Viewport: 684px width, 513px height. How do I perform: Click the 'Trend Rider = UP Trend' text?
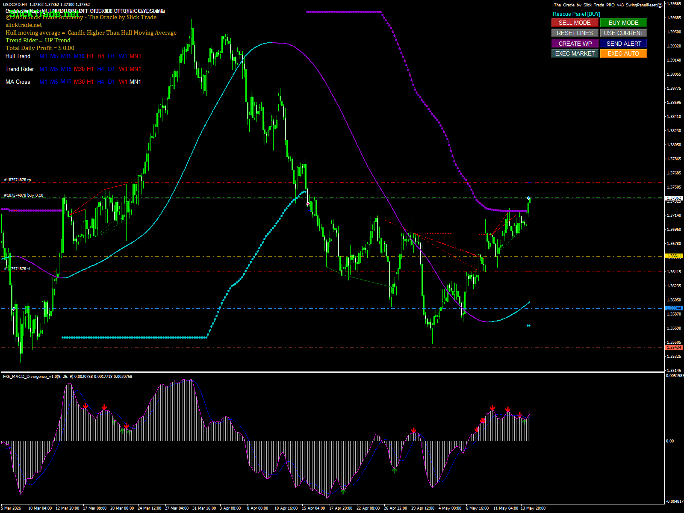38,41
